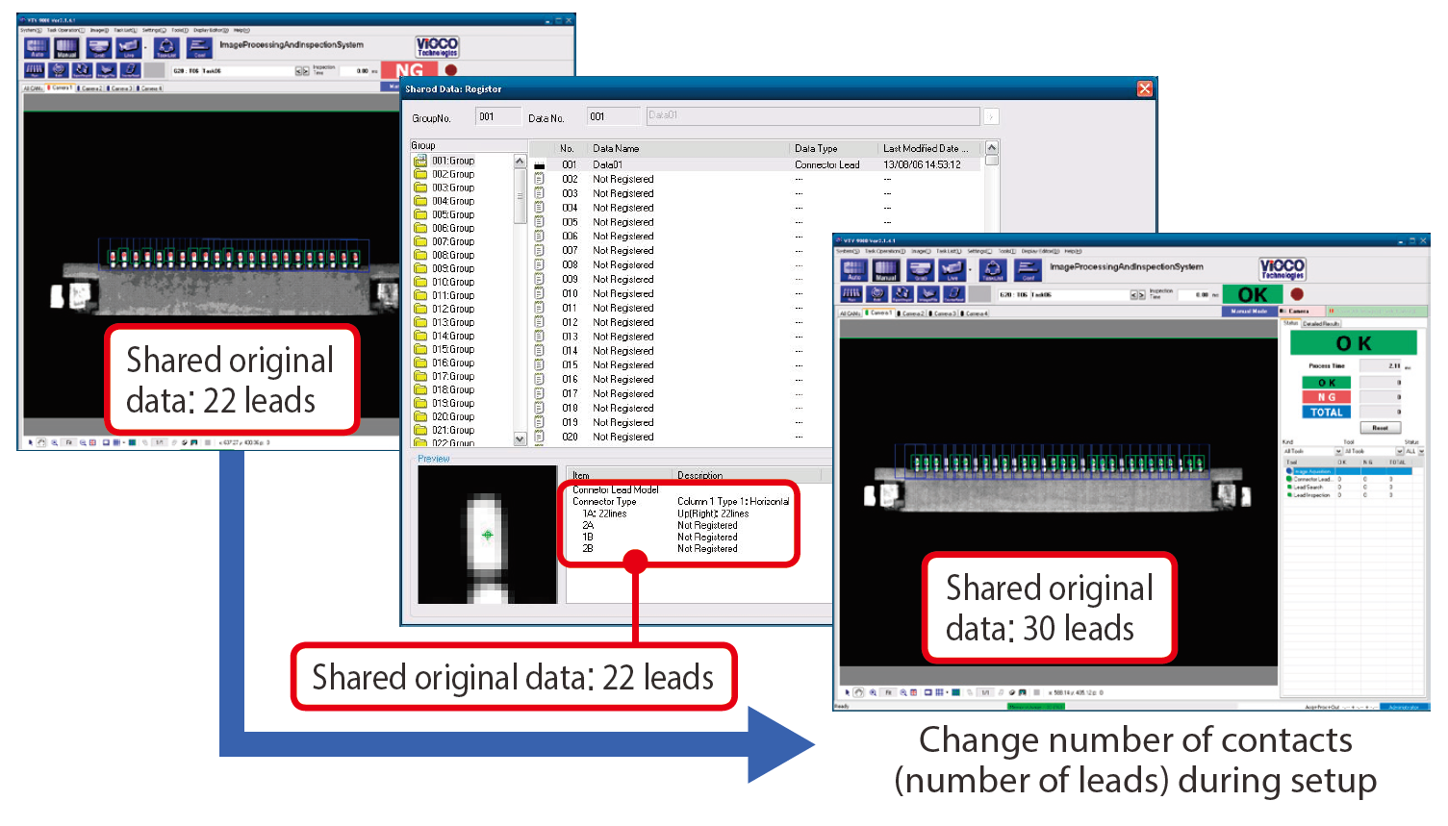Toggle the Manual Mode indicator in the OK window

point(1249,312)
